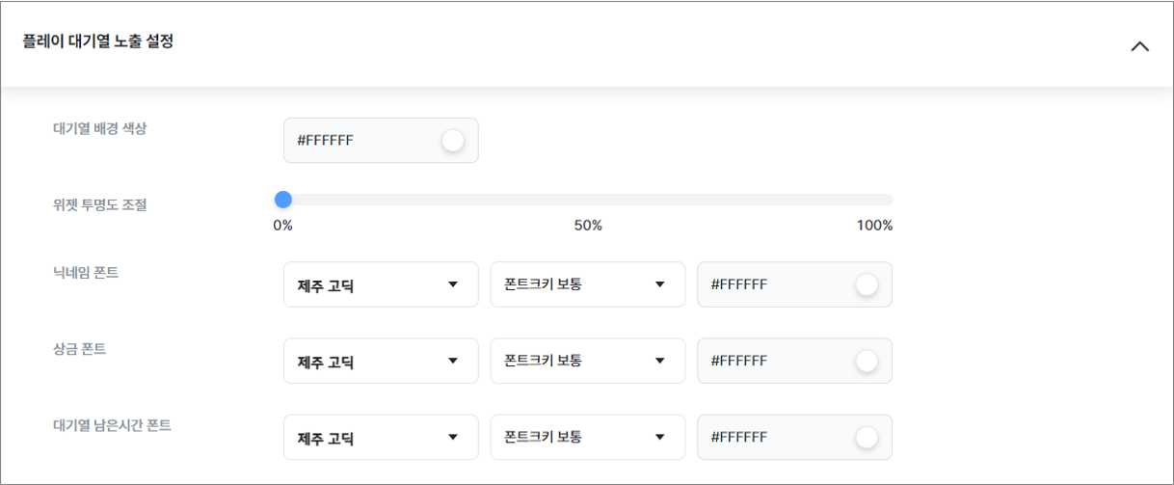
Task: Set transparency slider to 100% end
Action: [x=891, y=200]
